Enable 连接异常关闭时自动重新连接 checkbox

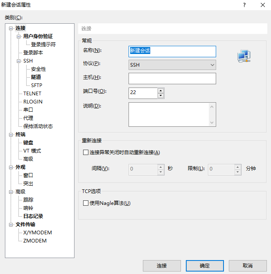pos(86,152)
